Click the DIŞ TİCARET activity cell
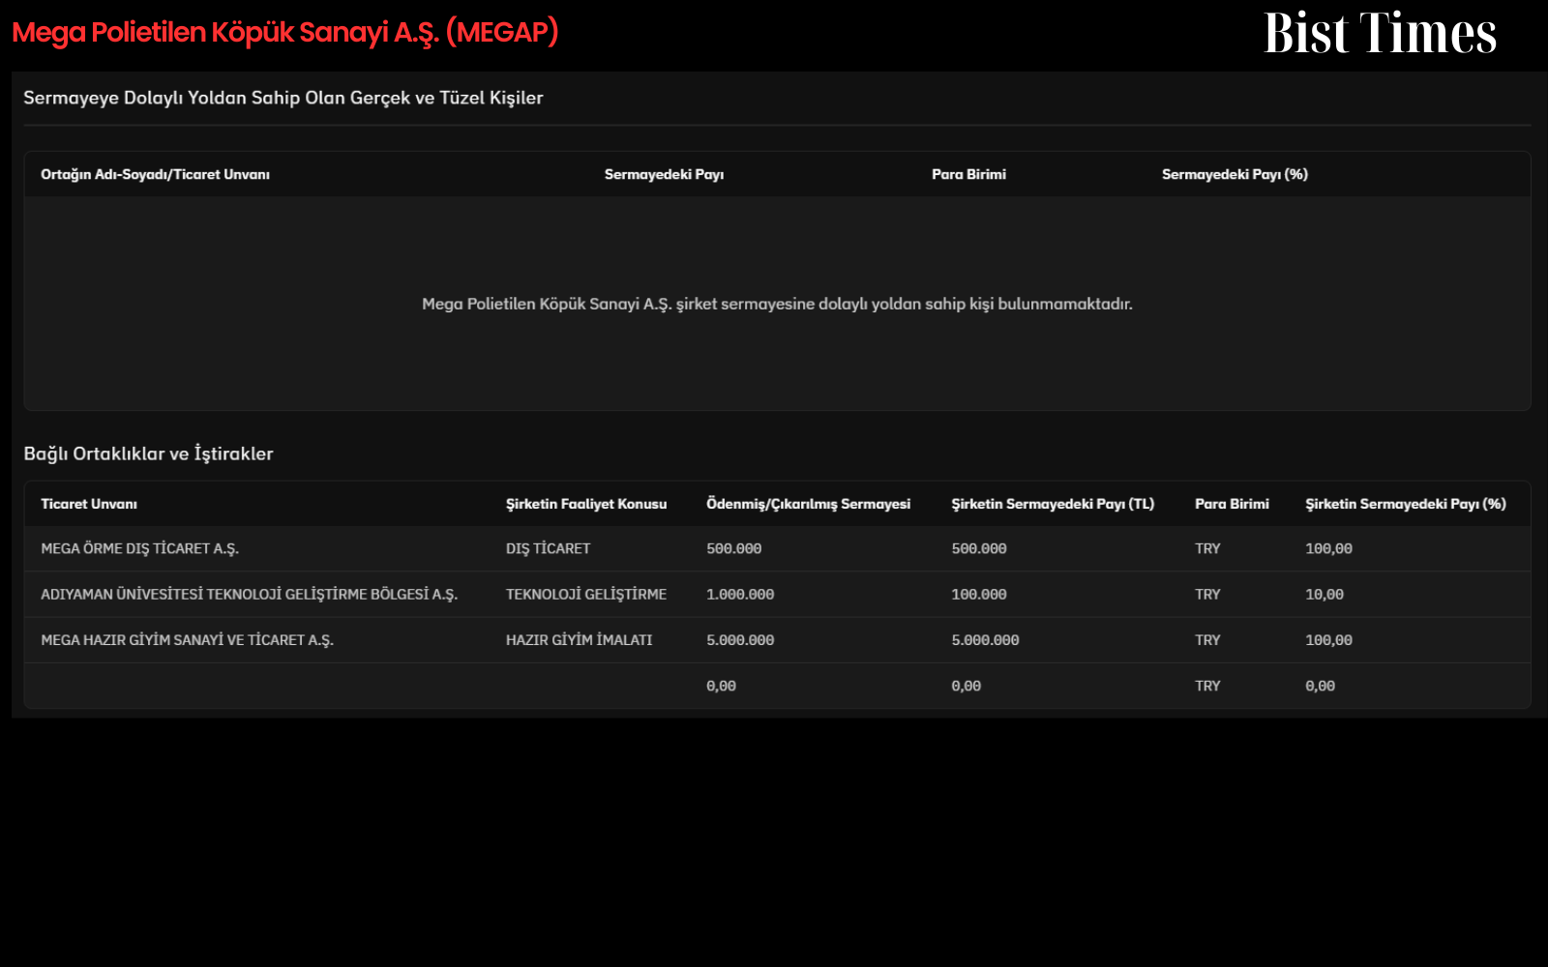 (x=548, y=548)
